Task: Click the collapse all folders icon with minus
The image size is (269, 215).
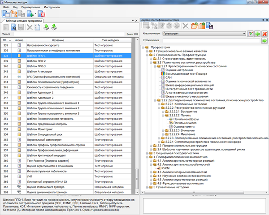Action: pos(202,26)
